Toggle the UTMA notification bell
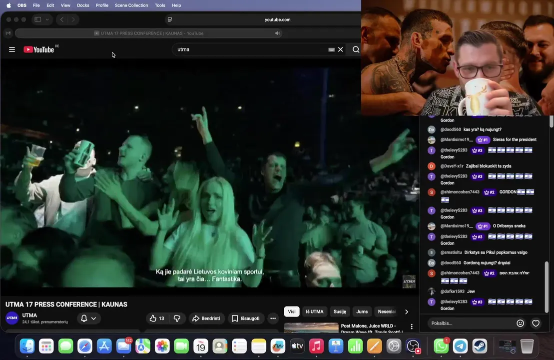The image size is (554, 360). point(84,318)
